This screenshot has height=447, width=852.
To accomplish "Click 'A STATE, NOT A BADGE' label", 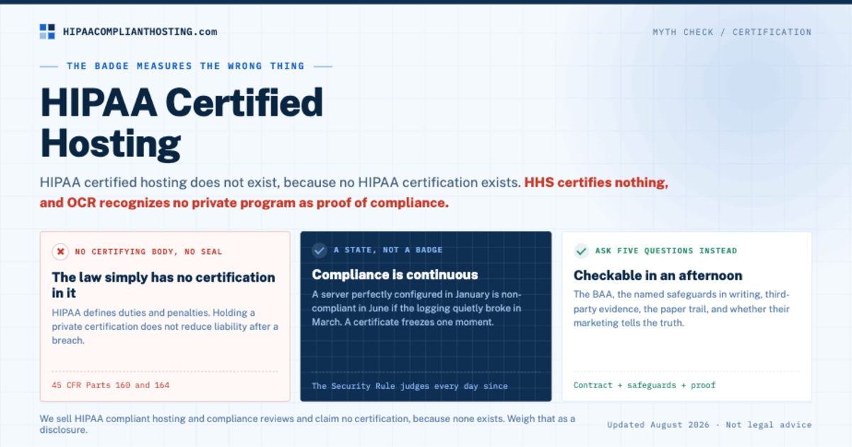I will click(388, 250).
